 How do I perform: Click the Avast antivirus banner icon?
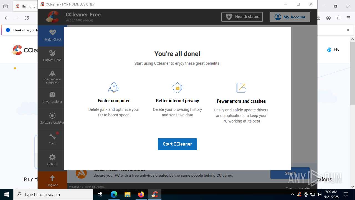pyautogui.click(x=81, y=174)
